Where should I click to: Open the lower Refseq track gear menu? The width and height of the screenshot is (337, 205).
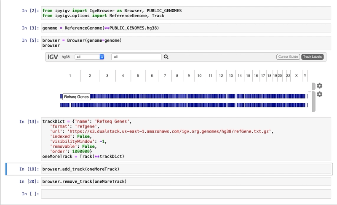click(x=319, y=94)
